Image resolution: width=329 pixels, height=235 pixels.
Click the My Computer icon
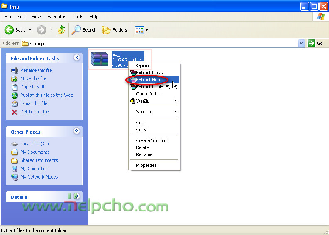pyautogui.click(x=15, y=169)
